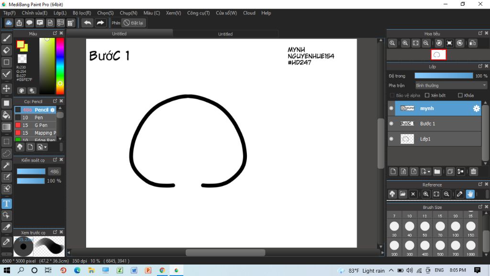Viewport: 490px width, 276px height.
Task: Hide the mynh layer
Action: coord(391,108)
